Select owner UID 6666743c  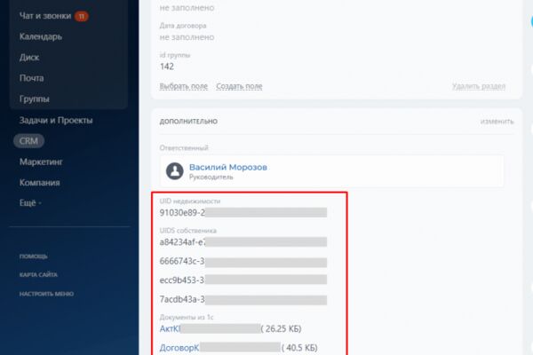243,261
